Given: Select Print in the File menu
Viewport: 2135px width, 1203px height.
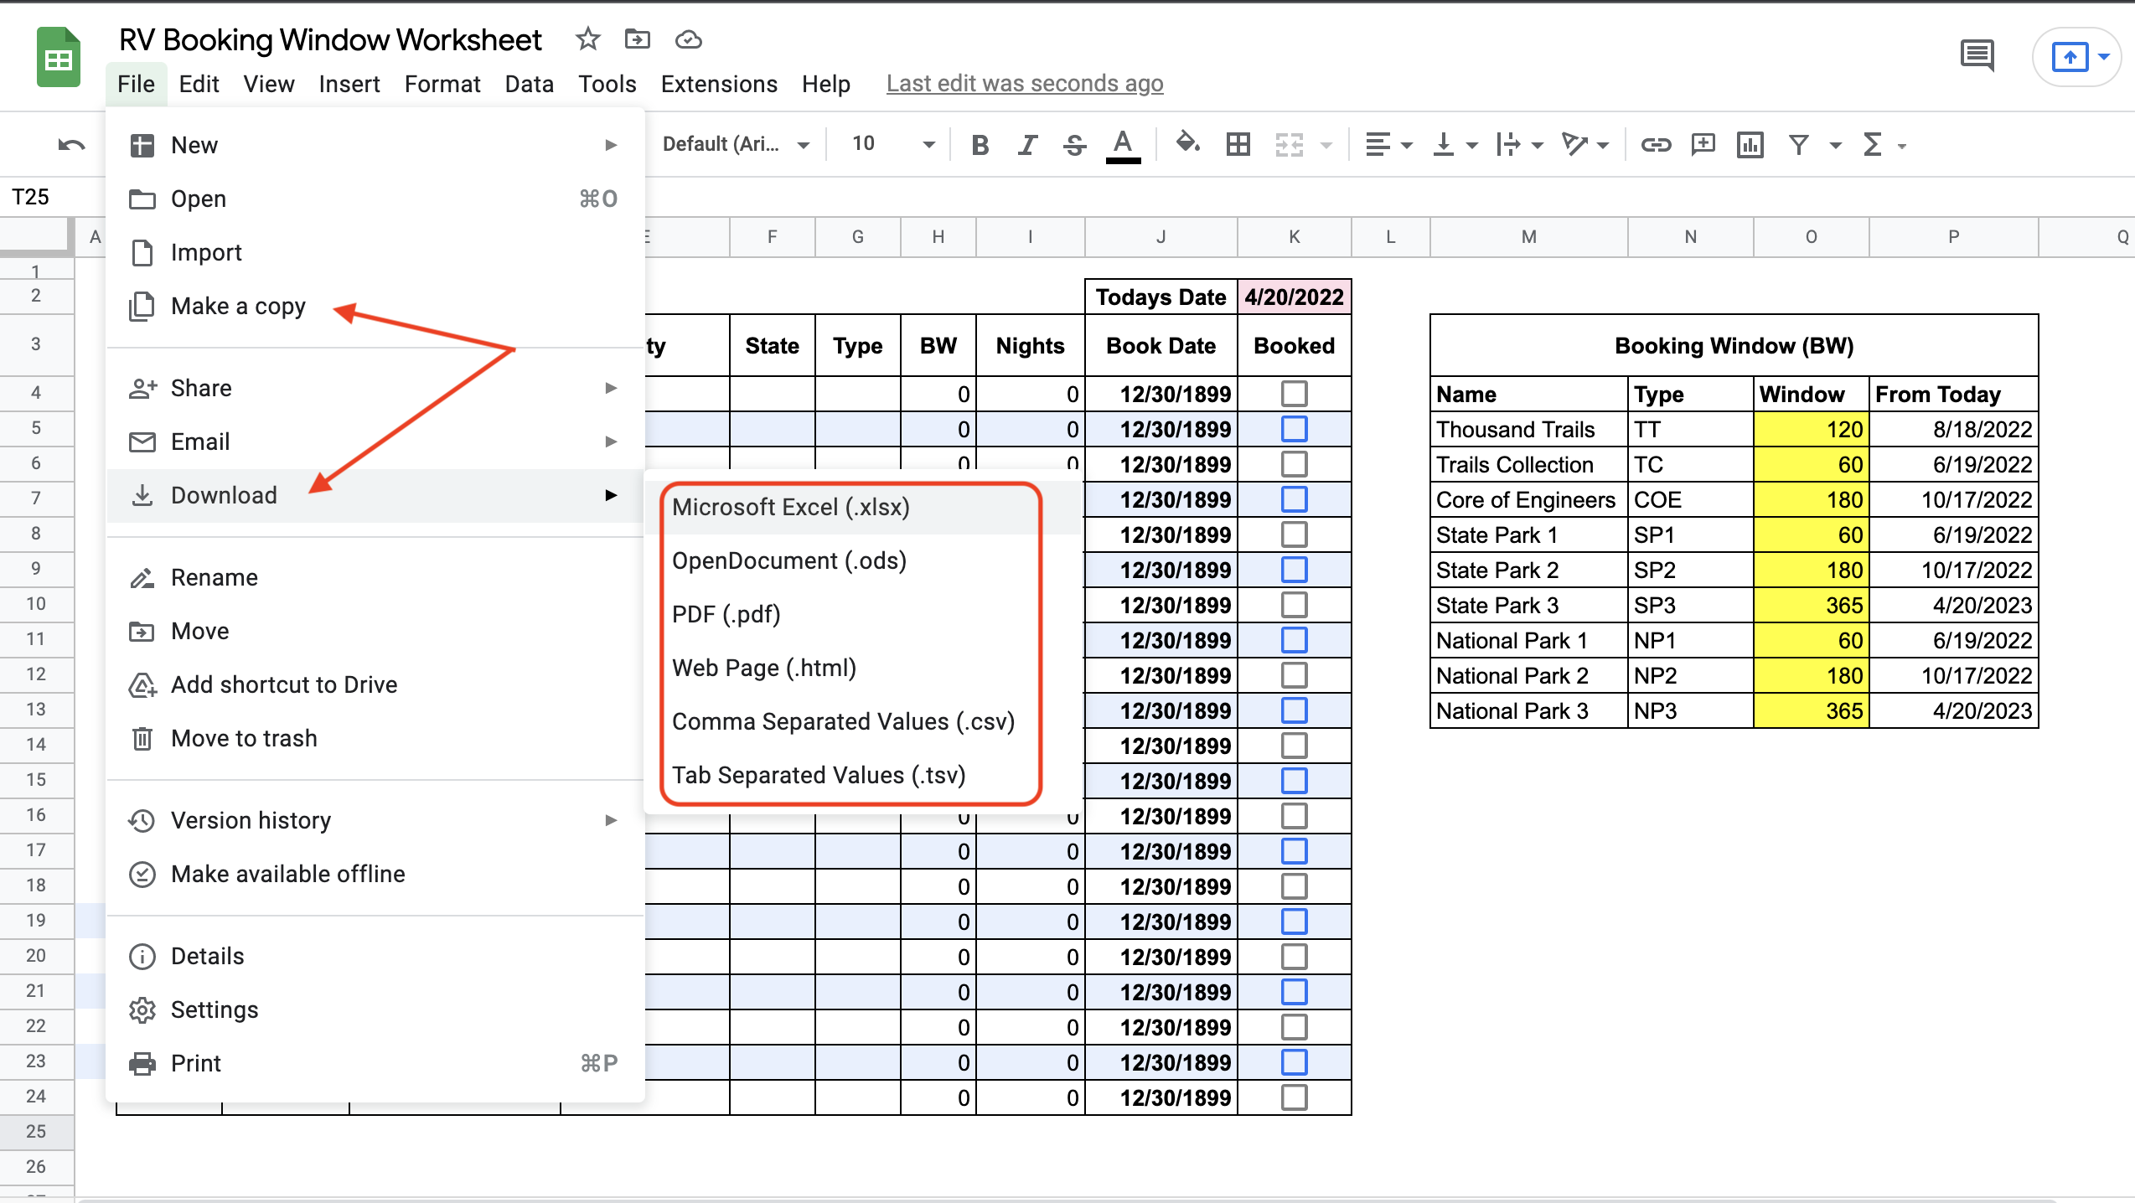Looking at the screenshot, I should coord(375,1063).
